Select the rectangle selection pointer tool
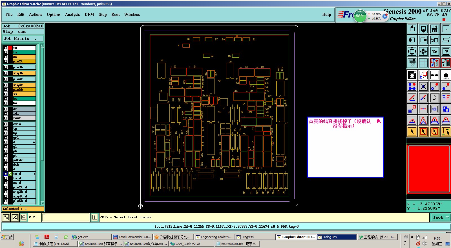The width and height of the screenshot is (451, 248). 423,132
